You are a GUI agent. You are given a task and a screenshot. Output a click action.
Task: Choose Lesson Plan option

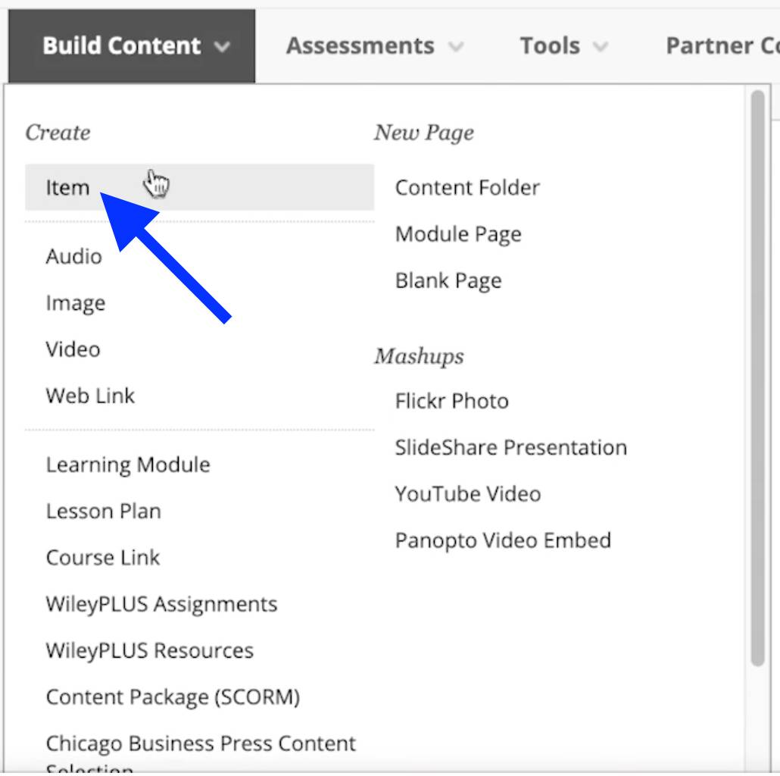coord(103,511)
